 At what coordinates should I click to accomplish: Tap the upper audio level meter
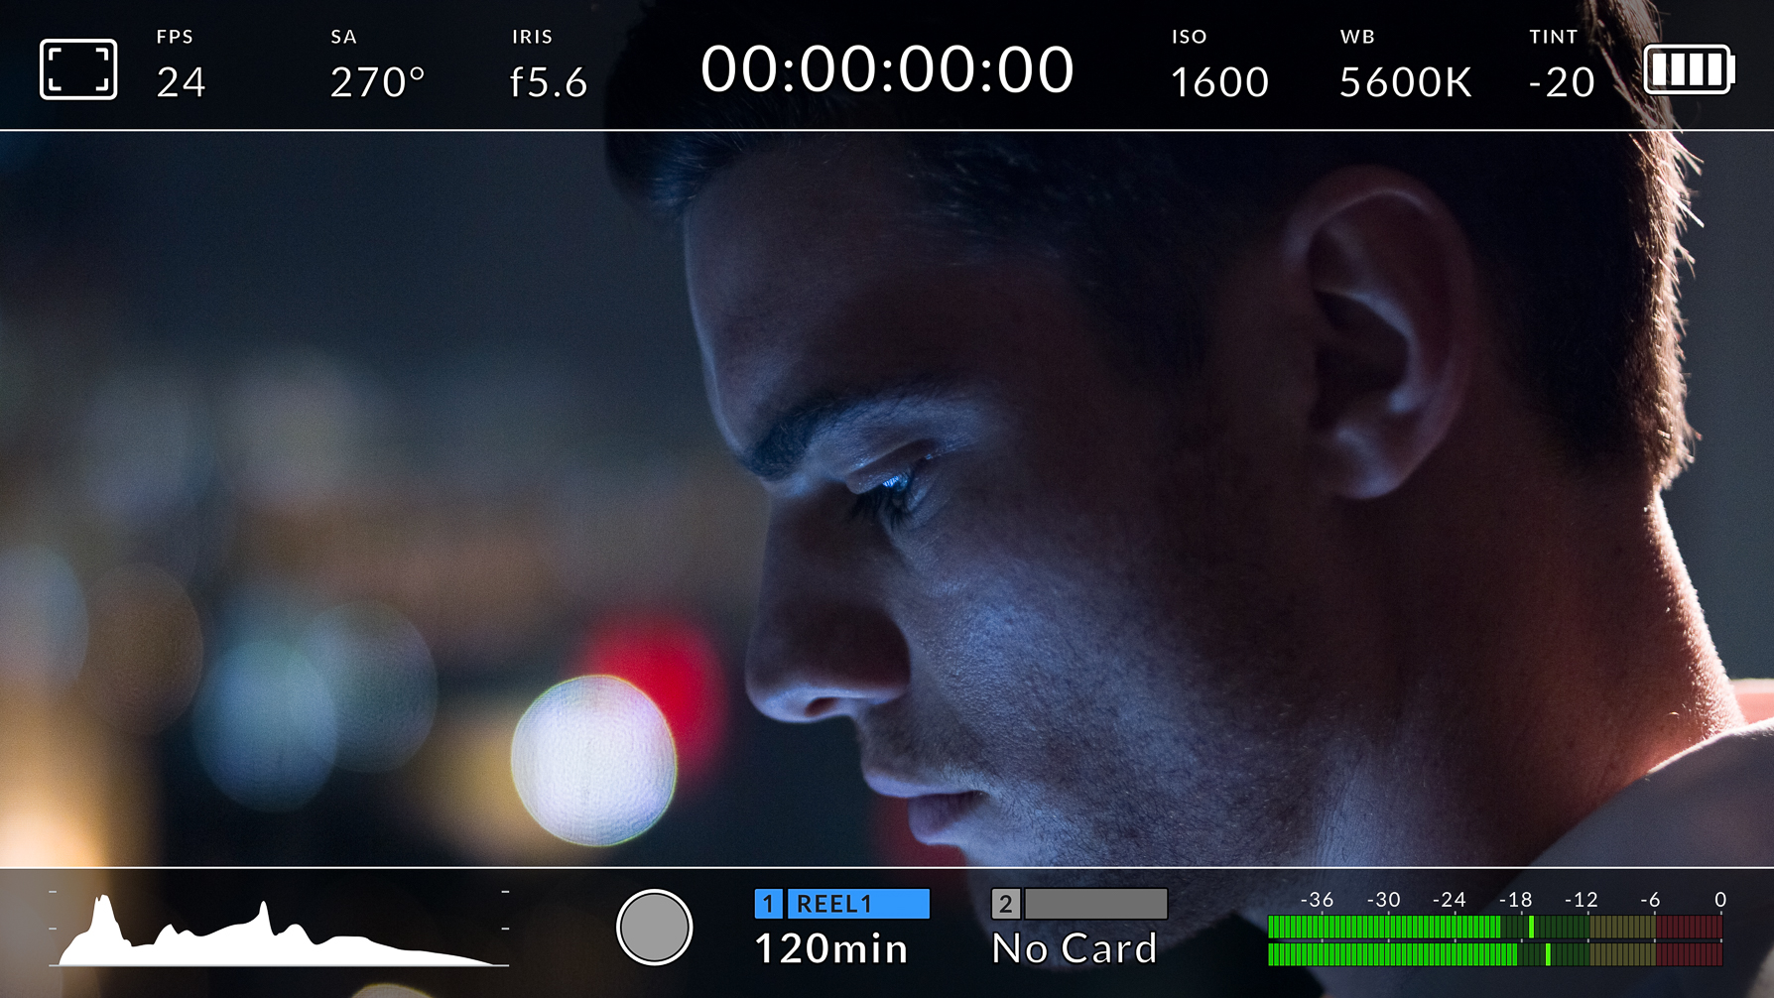(1495, 928)
